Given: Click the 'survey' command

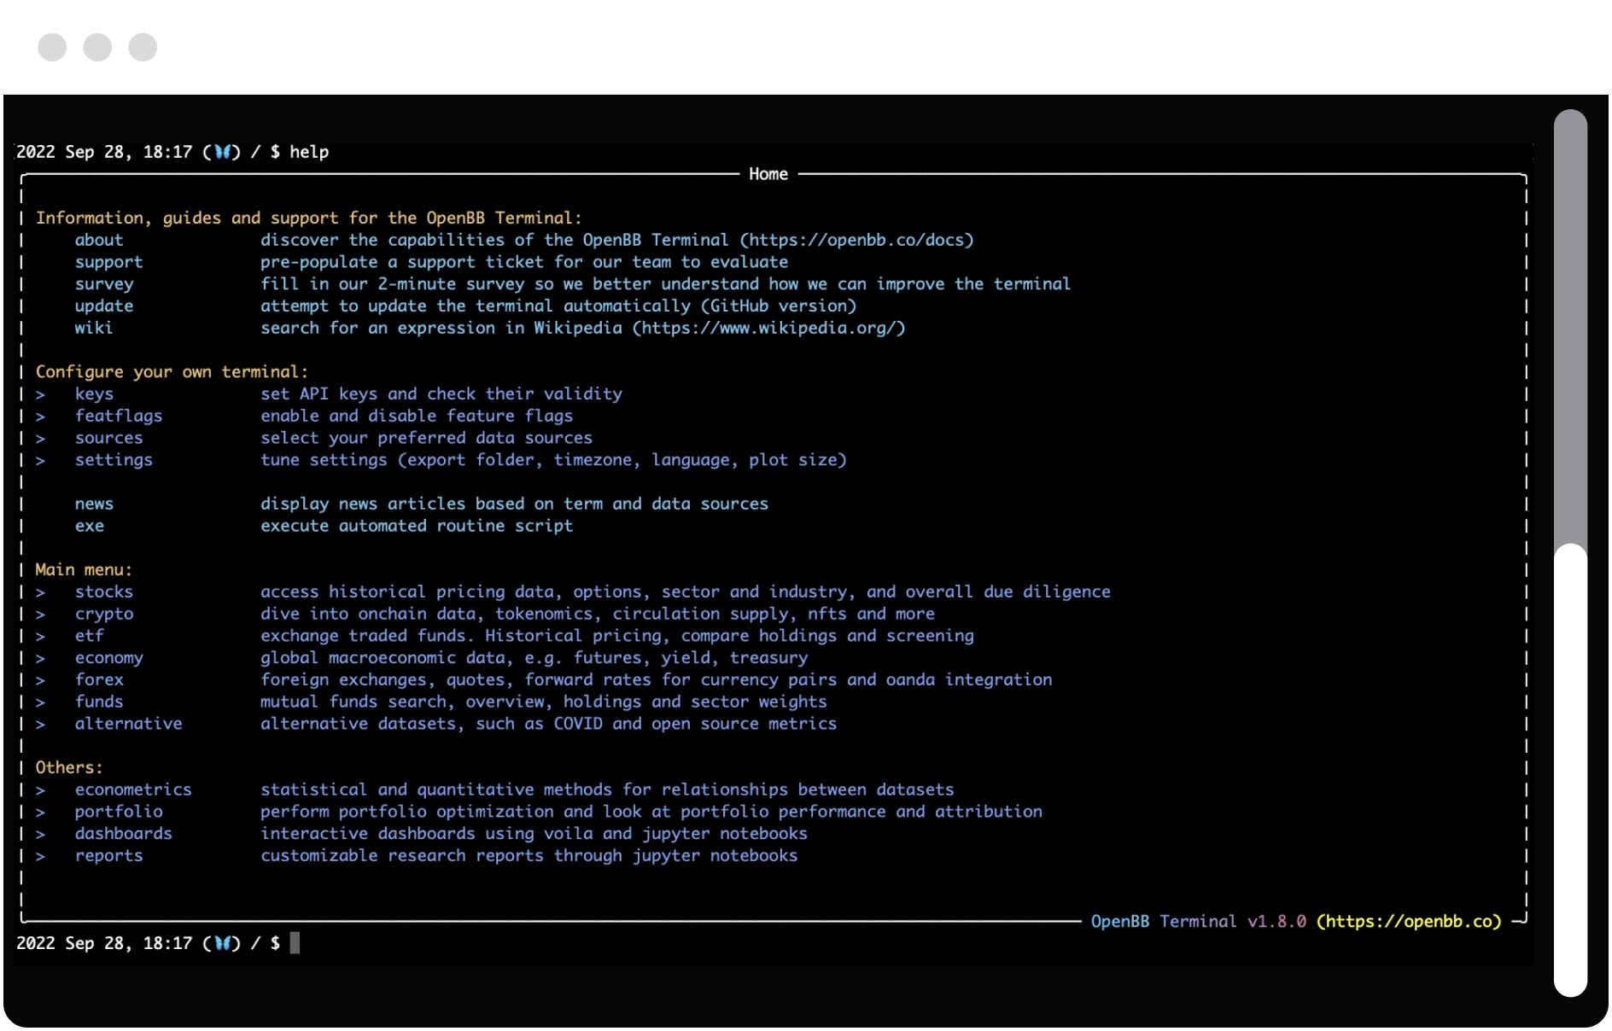Looking at the screenshot, I should (x=104, y=284).
